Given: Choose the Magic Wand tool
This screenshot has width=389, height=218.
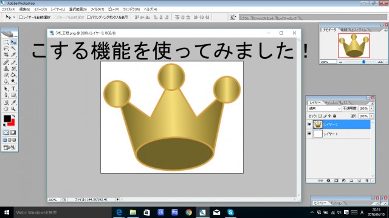Looking at the screenshot, I should pyautogui.click(x=13, y=48).
